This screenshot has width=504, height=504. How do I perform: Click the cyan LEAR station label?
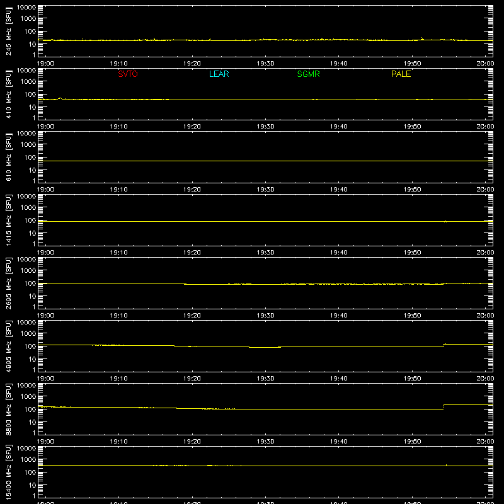click(219, 74)
